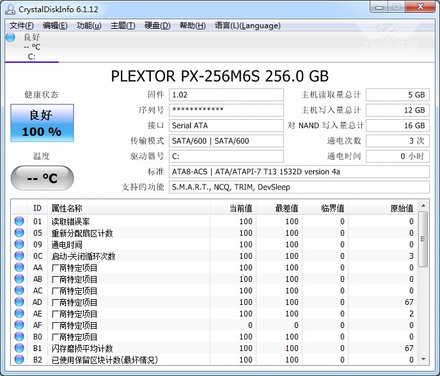Click the -- °C temperature button

tap(42, 178)
